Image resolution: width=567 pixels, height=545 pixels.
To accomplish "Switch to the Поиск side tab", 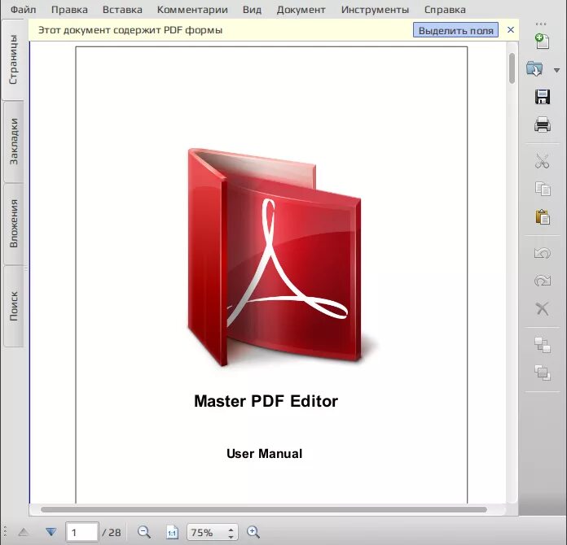I will (x=13, y=306).
